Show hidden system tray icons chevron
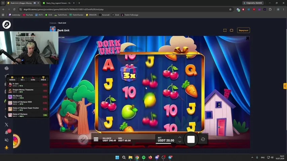Image resolution: width=287 pixels, height=161 pixels. point(252,157)
